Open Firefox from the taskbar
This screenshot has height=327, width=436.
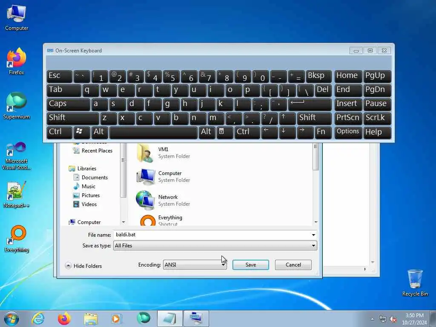point(64,318)
